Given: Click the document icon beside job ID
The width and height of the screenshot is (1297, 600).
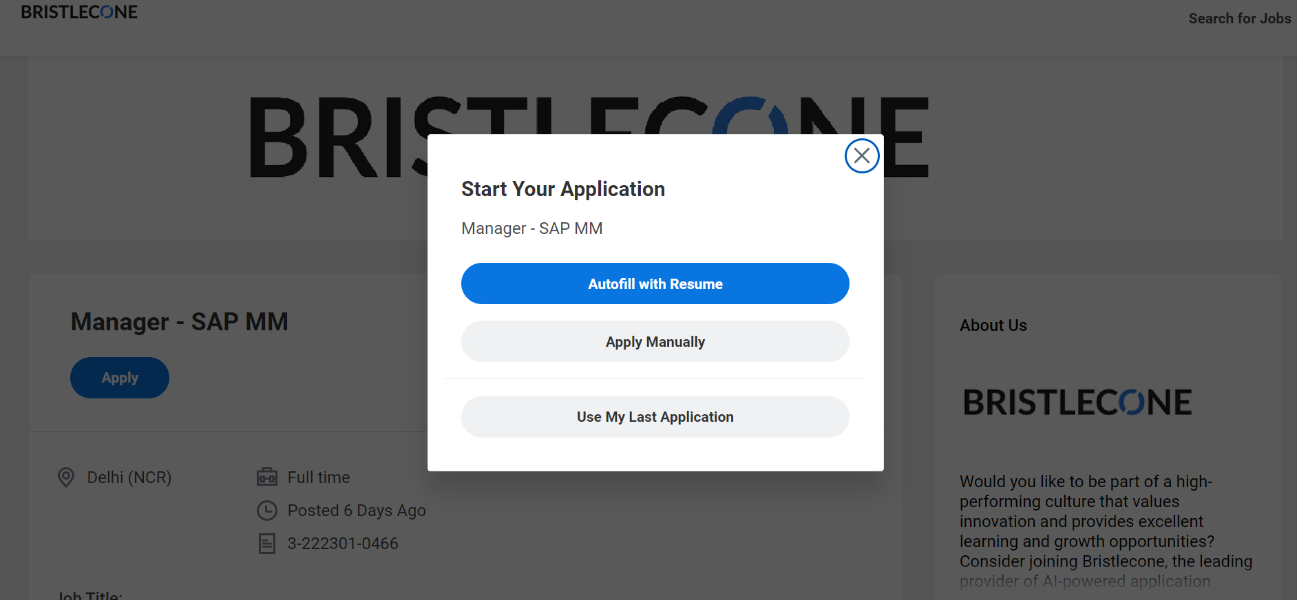Looking at the screenshot, I should pos(267,544).
